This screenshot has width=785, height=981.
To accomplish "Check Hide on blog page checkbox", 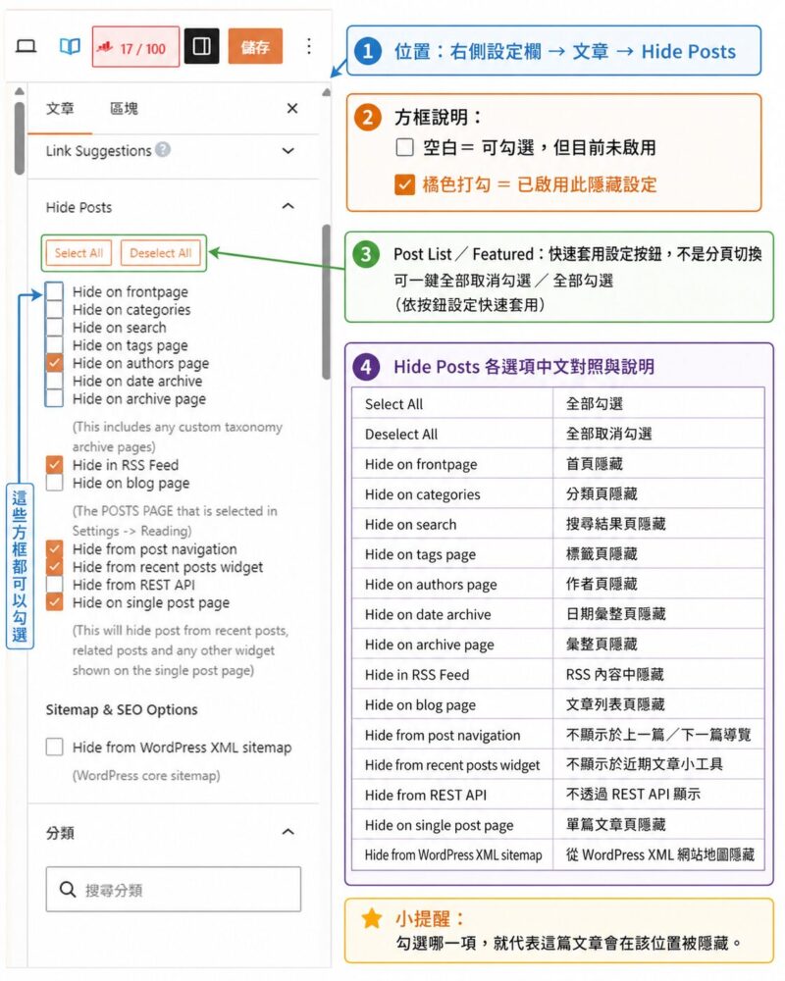I will pyautogui.click(x=55, y=483).
